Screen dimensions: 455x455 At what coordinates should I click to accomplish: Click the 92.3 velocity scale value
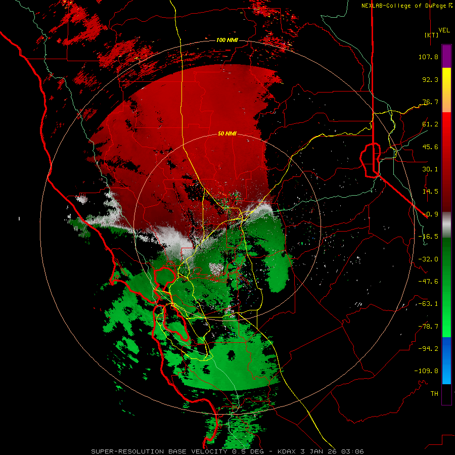(x=430, y=79)
